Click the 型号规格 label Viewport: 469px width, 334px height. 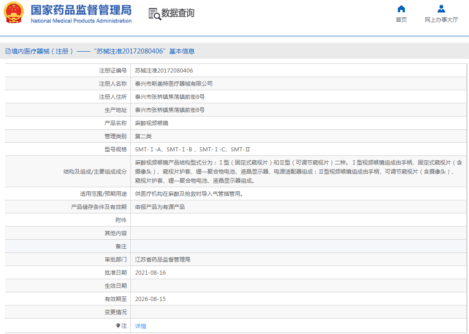pos(115,150)
